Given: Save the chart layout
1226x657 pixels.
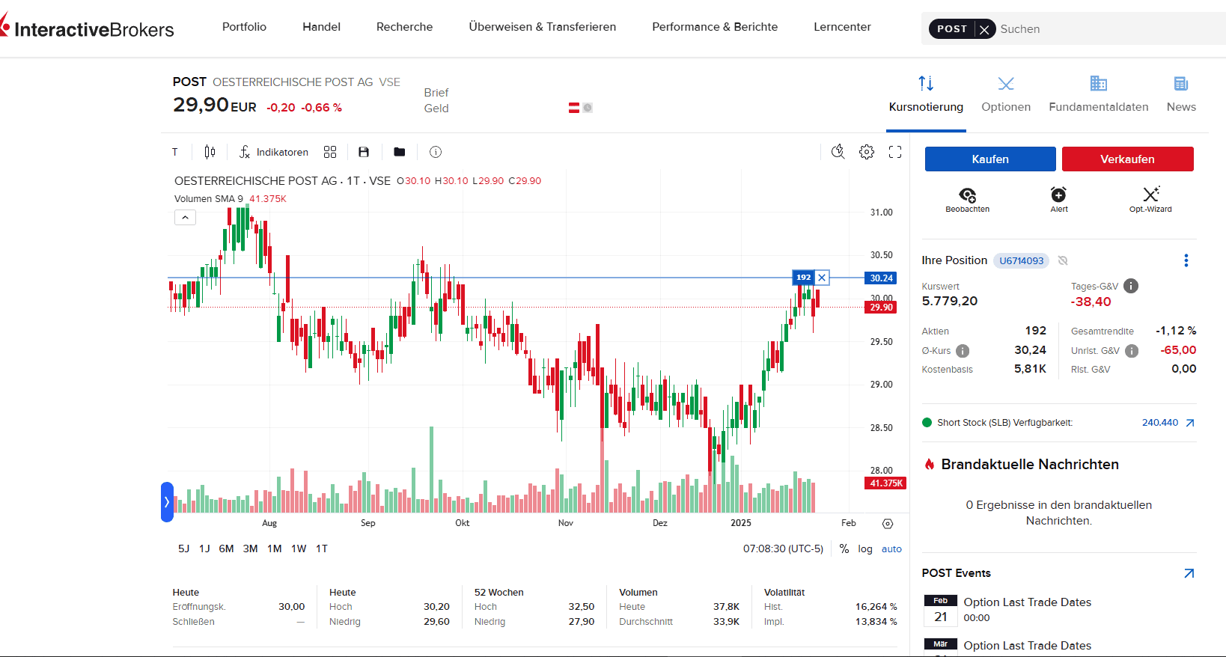Looking at the screenshot, I should pos(364,152).
